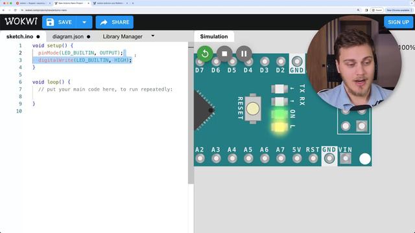
Task: Click the 'pinMode(LED_BUILTIN, OUTPUT);' code line
Action: (80, 53)
